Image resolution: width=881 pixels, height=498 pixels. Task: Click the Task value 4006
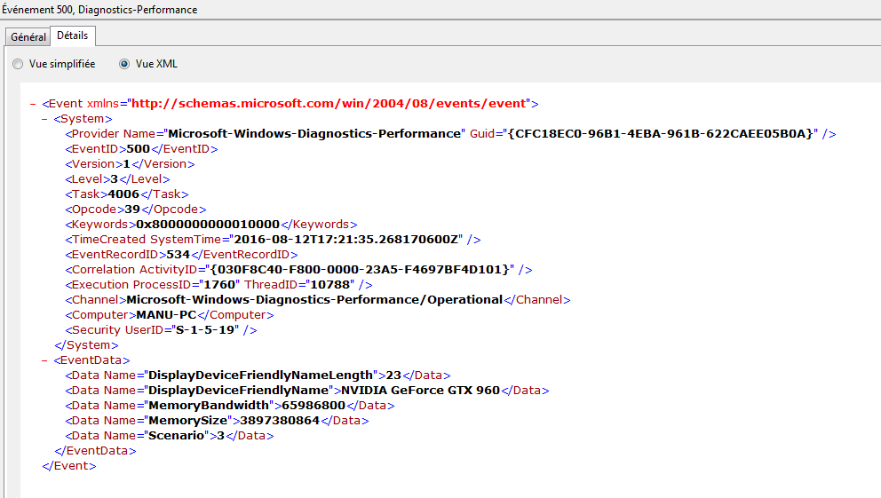pos(123,194)
